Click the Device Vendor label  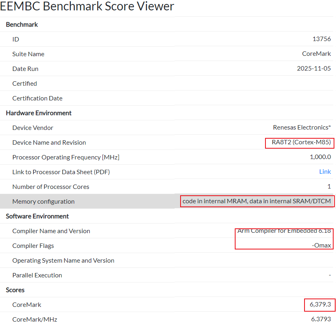pos(33,128)
